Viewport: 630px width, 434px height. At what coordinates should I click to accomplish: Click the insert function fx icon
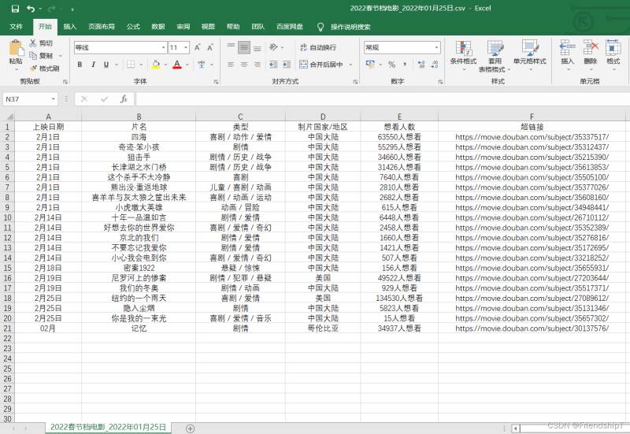(x=124, y=99)
